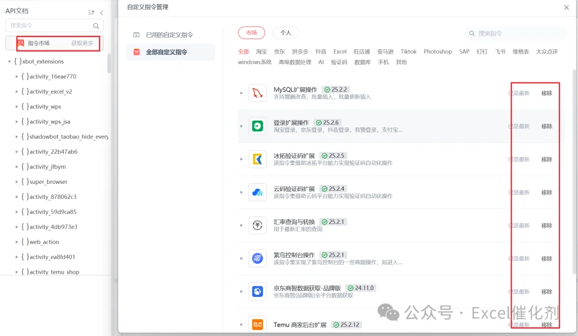Click the sort icon in API文档 header
578x336 pixels.
[x=92, y=12]
